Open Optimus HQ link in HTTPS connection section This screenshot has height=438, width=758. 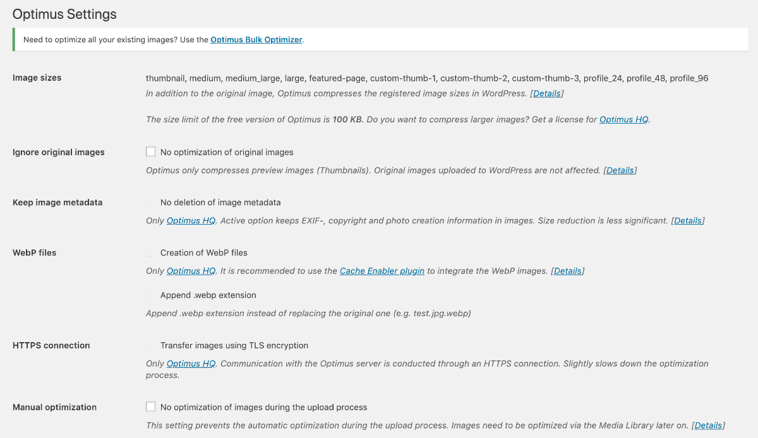click(x=191, y=364)
